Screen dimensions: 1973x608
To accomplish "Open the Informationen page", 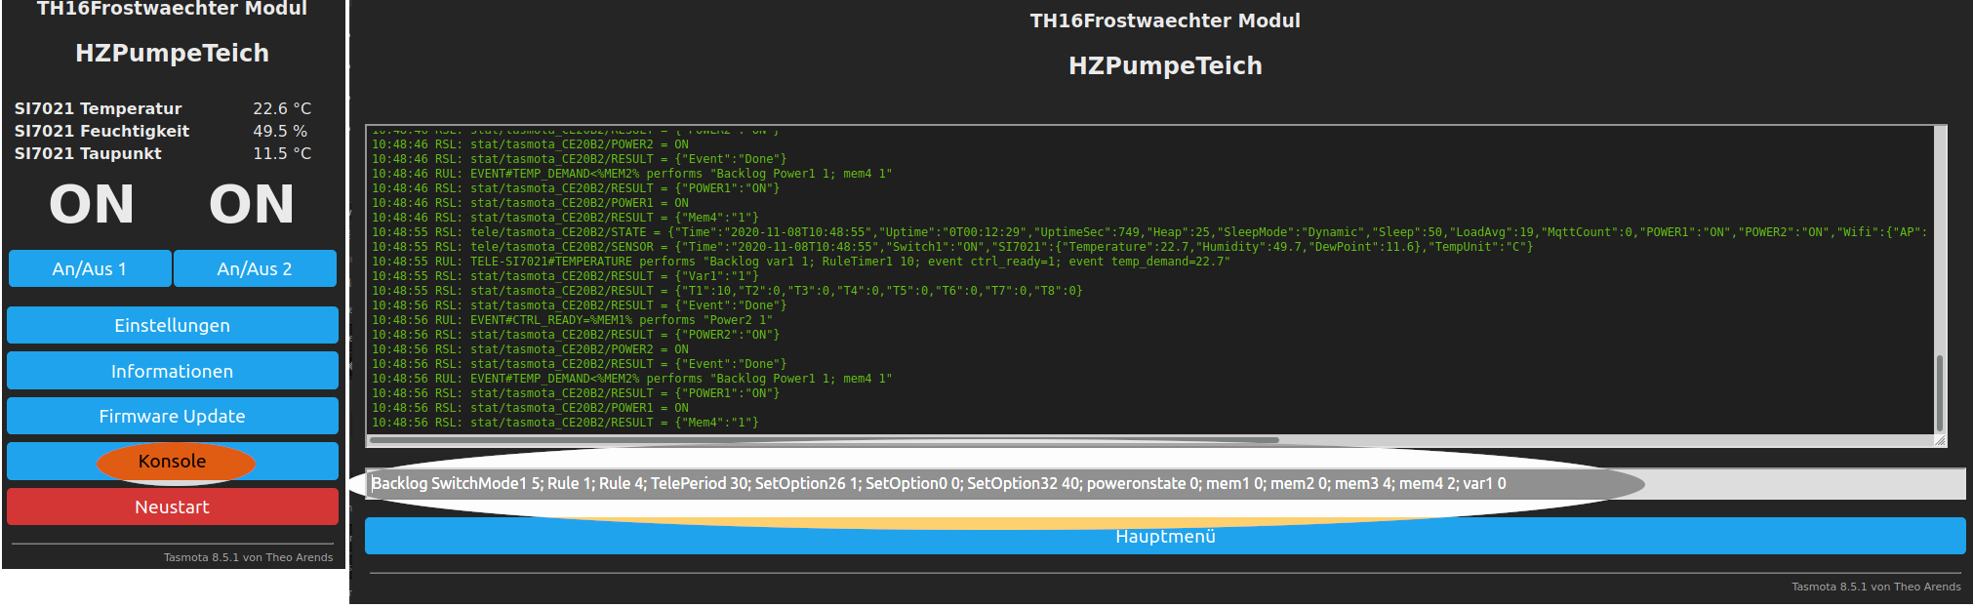I will [173, 371].
